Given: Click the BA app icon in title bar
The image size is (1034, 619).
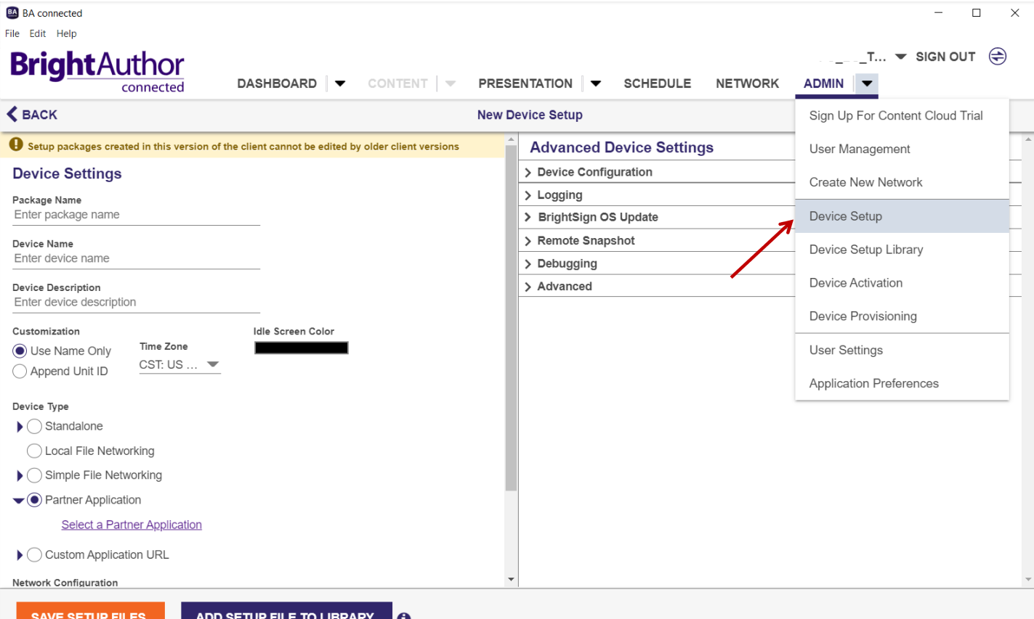Looking at the screenshot, I should tap(12, 12).
